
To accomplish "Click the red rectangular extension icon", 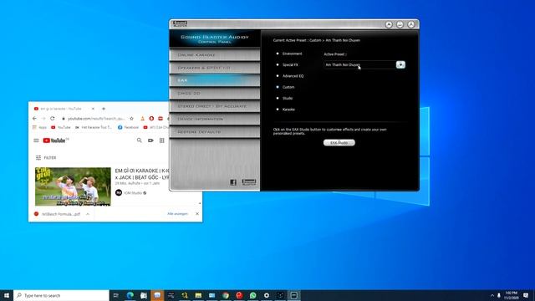I will [160, 119].
